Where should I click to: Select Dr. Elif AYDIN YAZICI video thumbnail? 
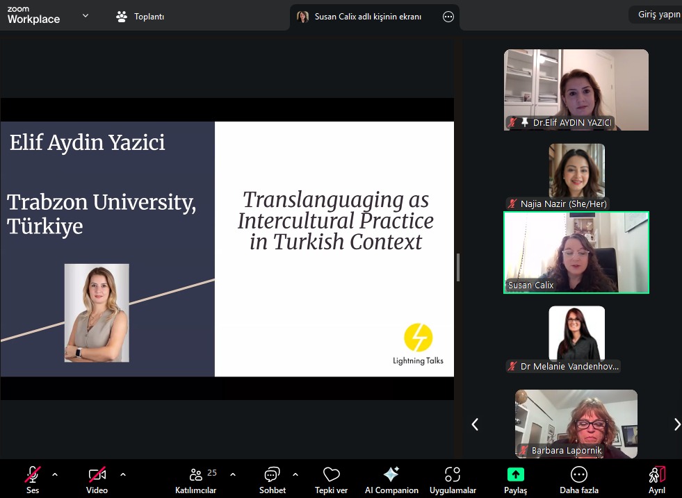tap(576, 89)
